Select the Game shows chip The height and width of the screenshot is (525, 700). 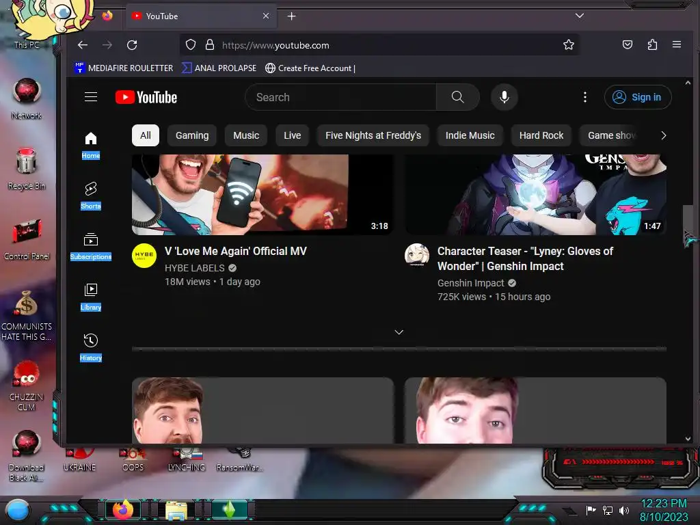[610, 135]
